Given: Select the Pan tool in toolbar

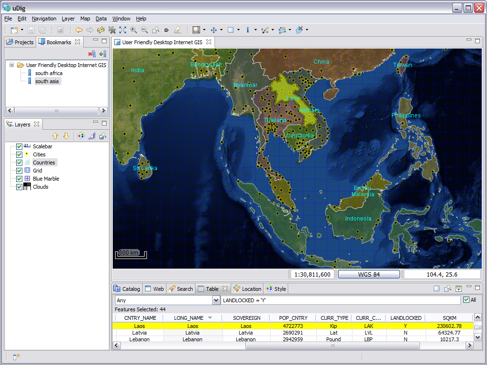Looking at the screenshot, I should [x=214, y=30].
